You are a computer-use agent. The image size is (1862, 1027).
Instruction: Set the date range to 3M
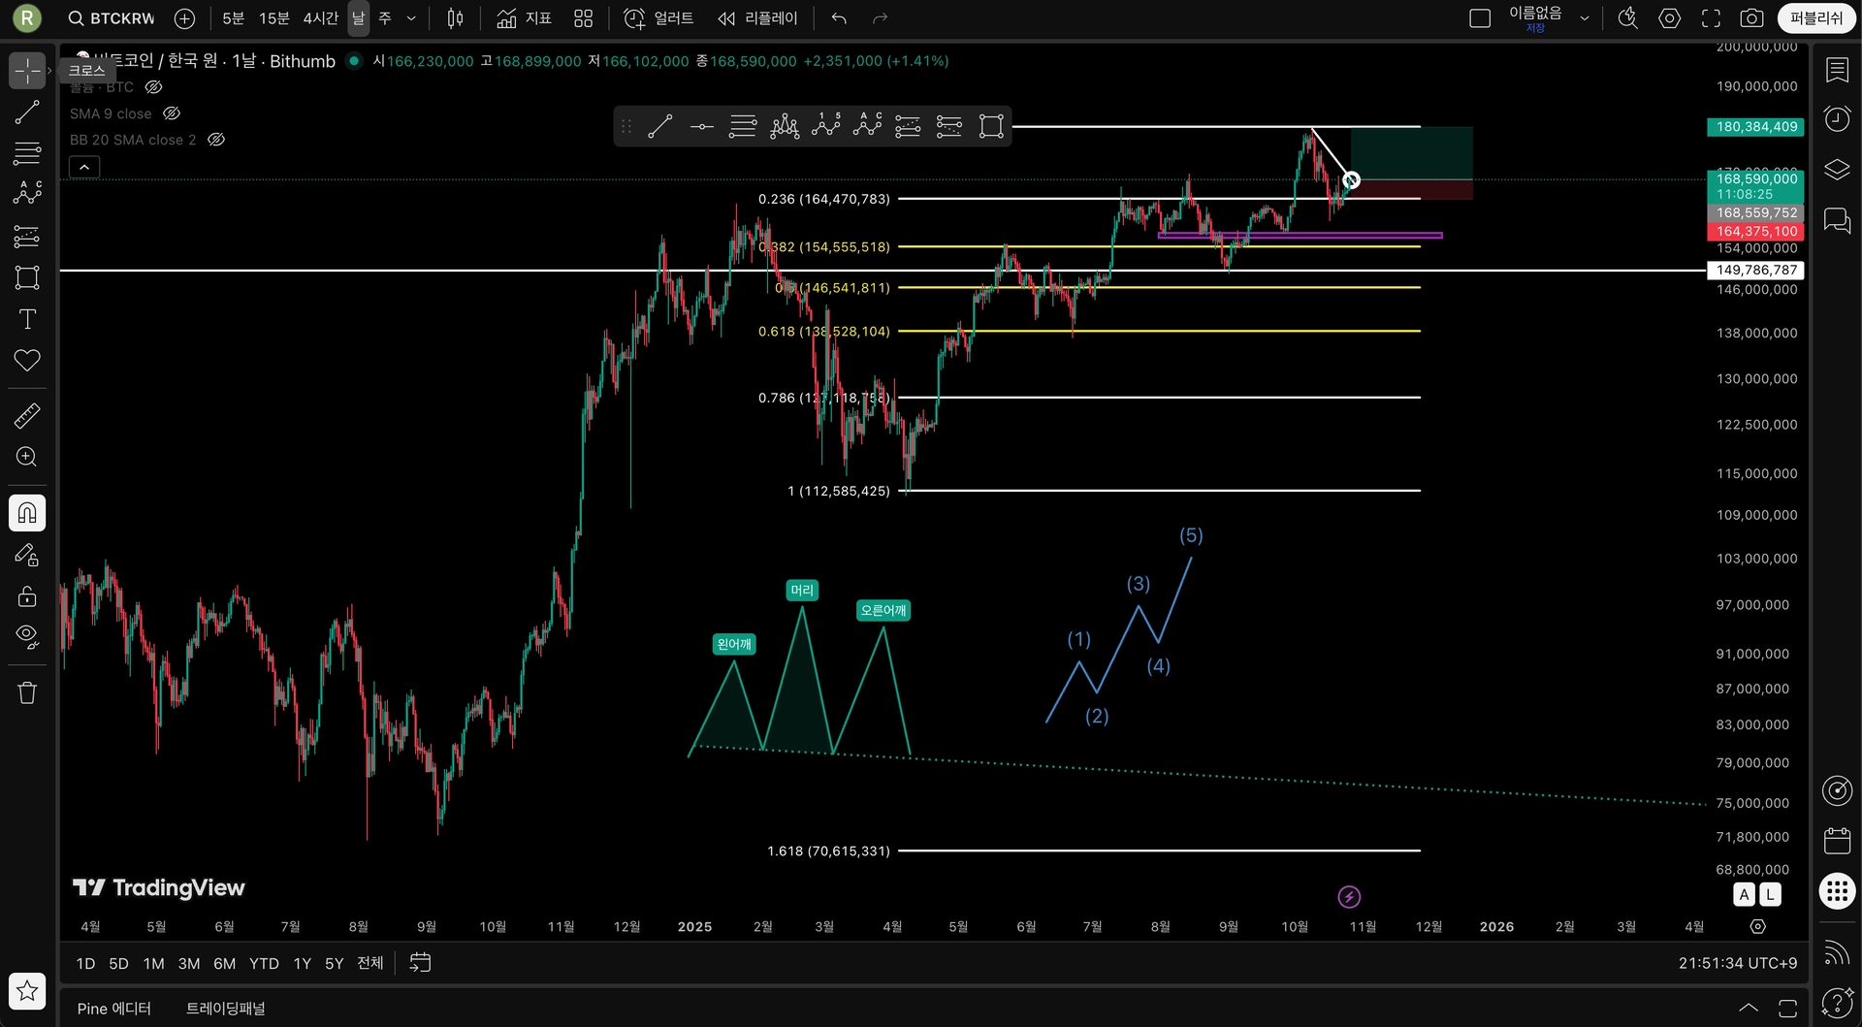189,963
